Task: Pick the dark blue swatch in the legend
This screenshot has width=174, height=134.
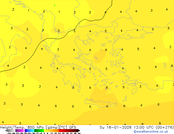Action: pyautogui.click(x=26, y=130)
